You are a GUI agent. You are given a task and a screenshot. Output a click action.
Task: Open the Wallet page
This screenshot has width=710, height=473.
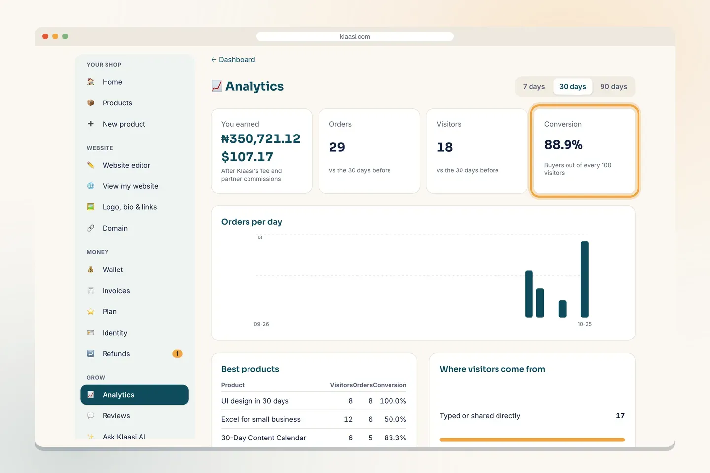click(135, 270)
